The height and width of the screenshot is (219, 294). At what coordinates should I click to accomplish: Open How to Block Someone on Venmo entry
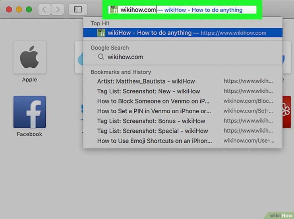click(x=183, y=101)
